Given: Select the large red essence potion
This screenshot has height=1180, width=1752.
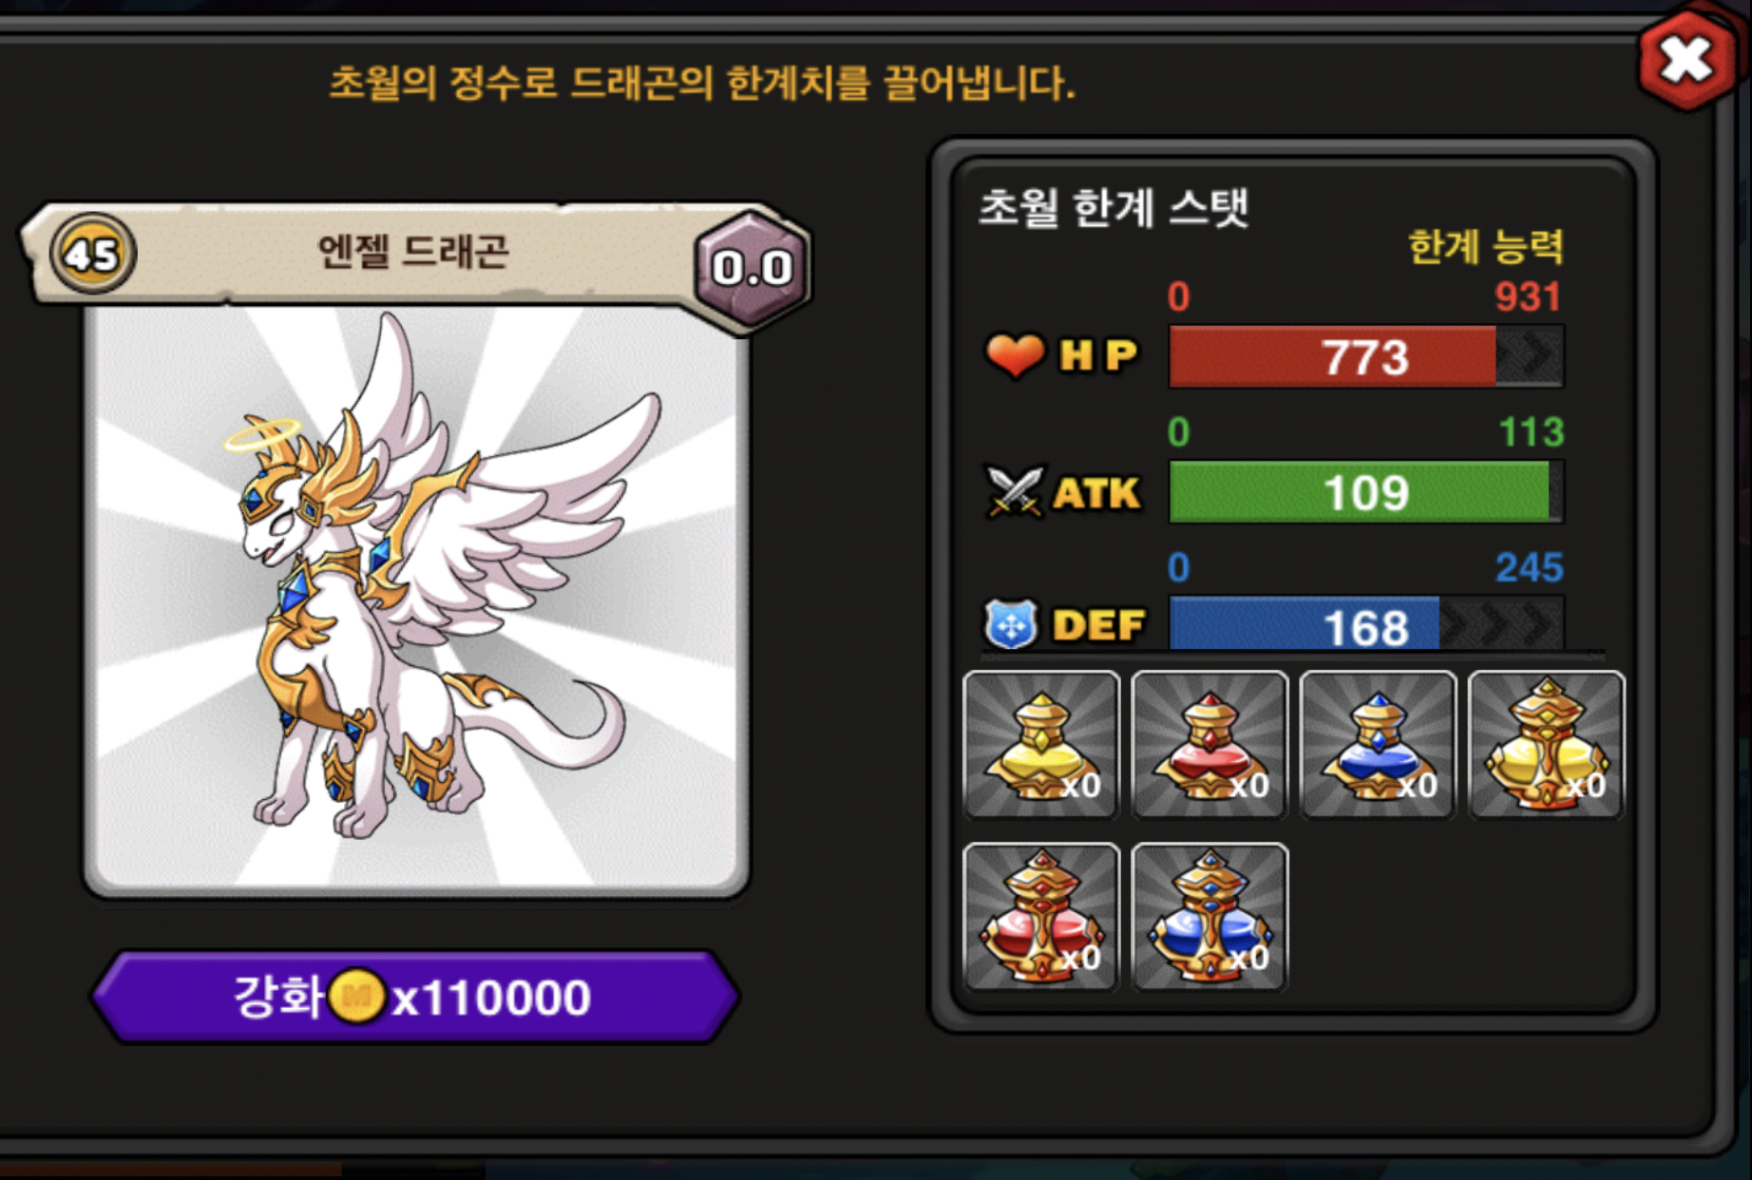Looking at the screenshot, I should [x=1041, y=917].
